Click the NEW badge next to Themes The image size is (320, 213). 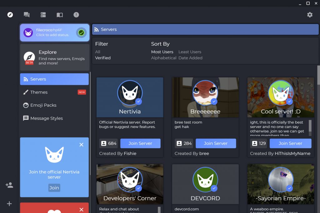82,92
